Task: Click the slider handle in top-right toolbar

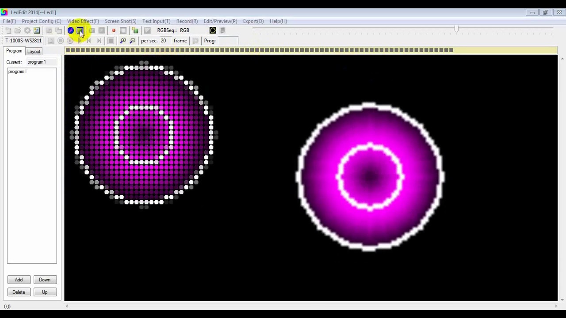Action: pyautogui.click(x=456, y=29)
